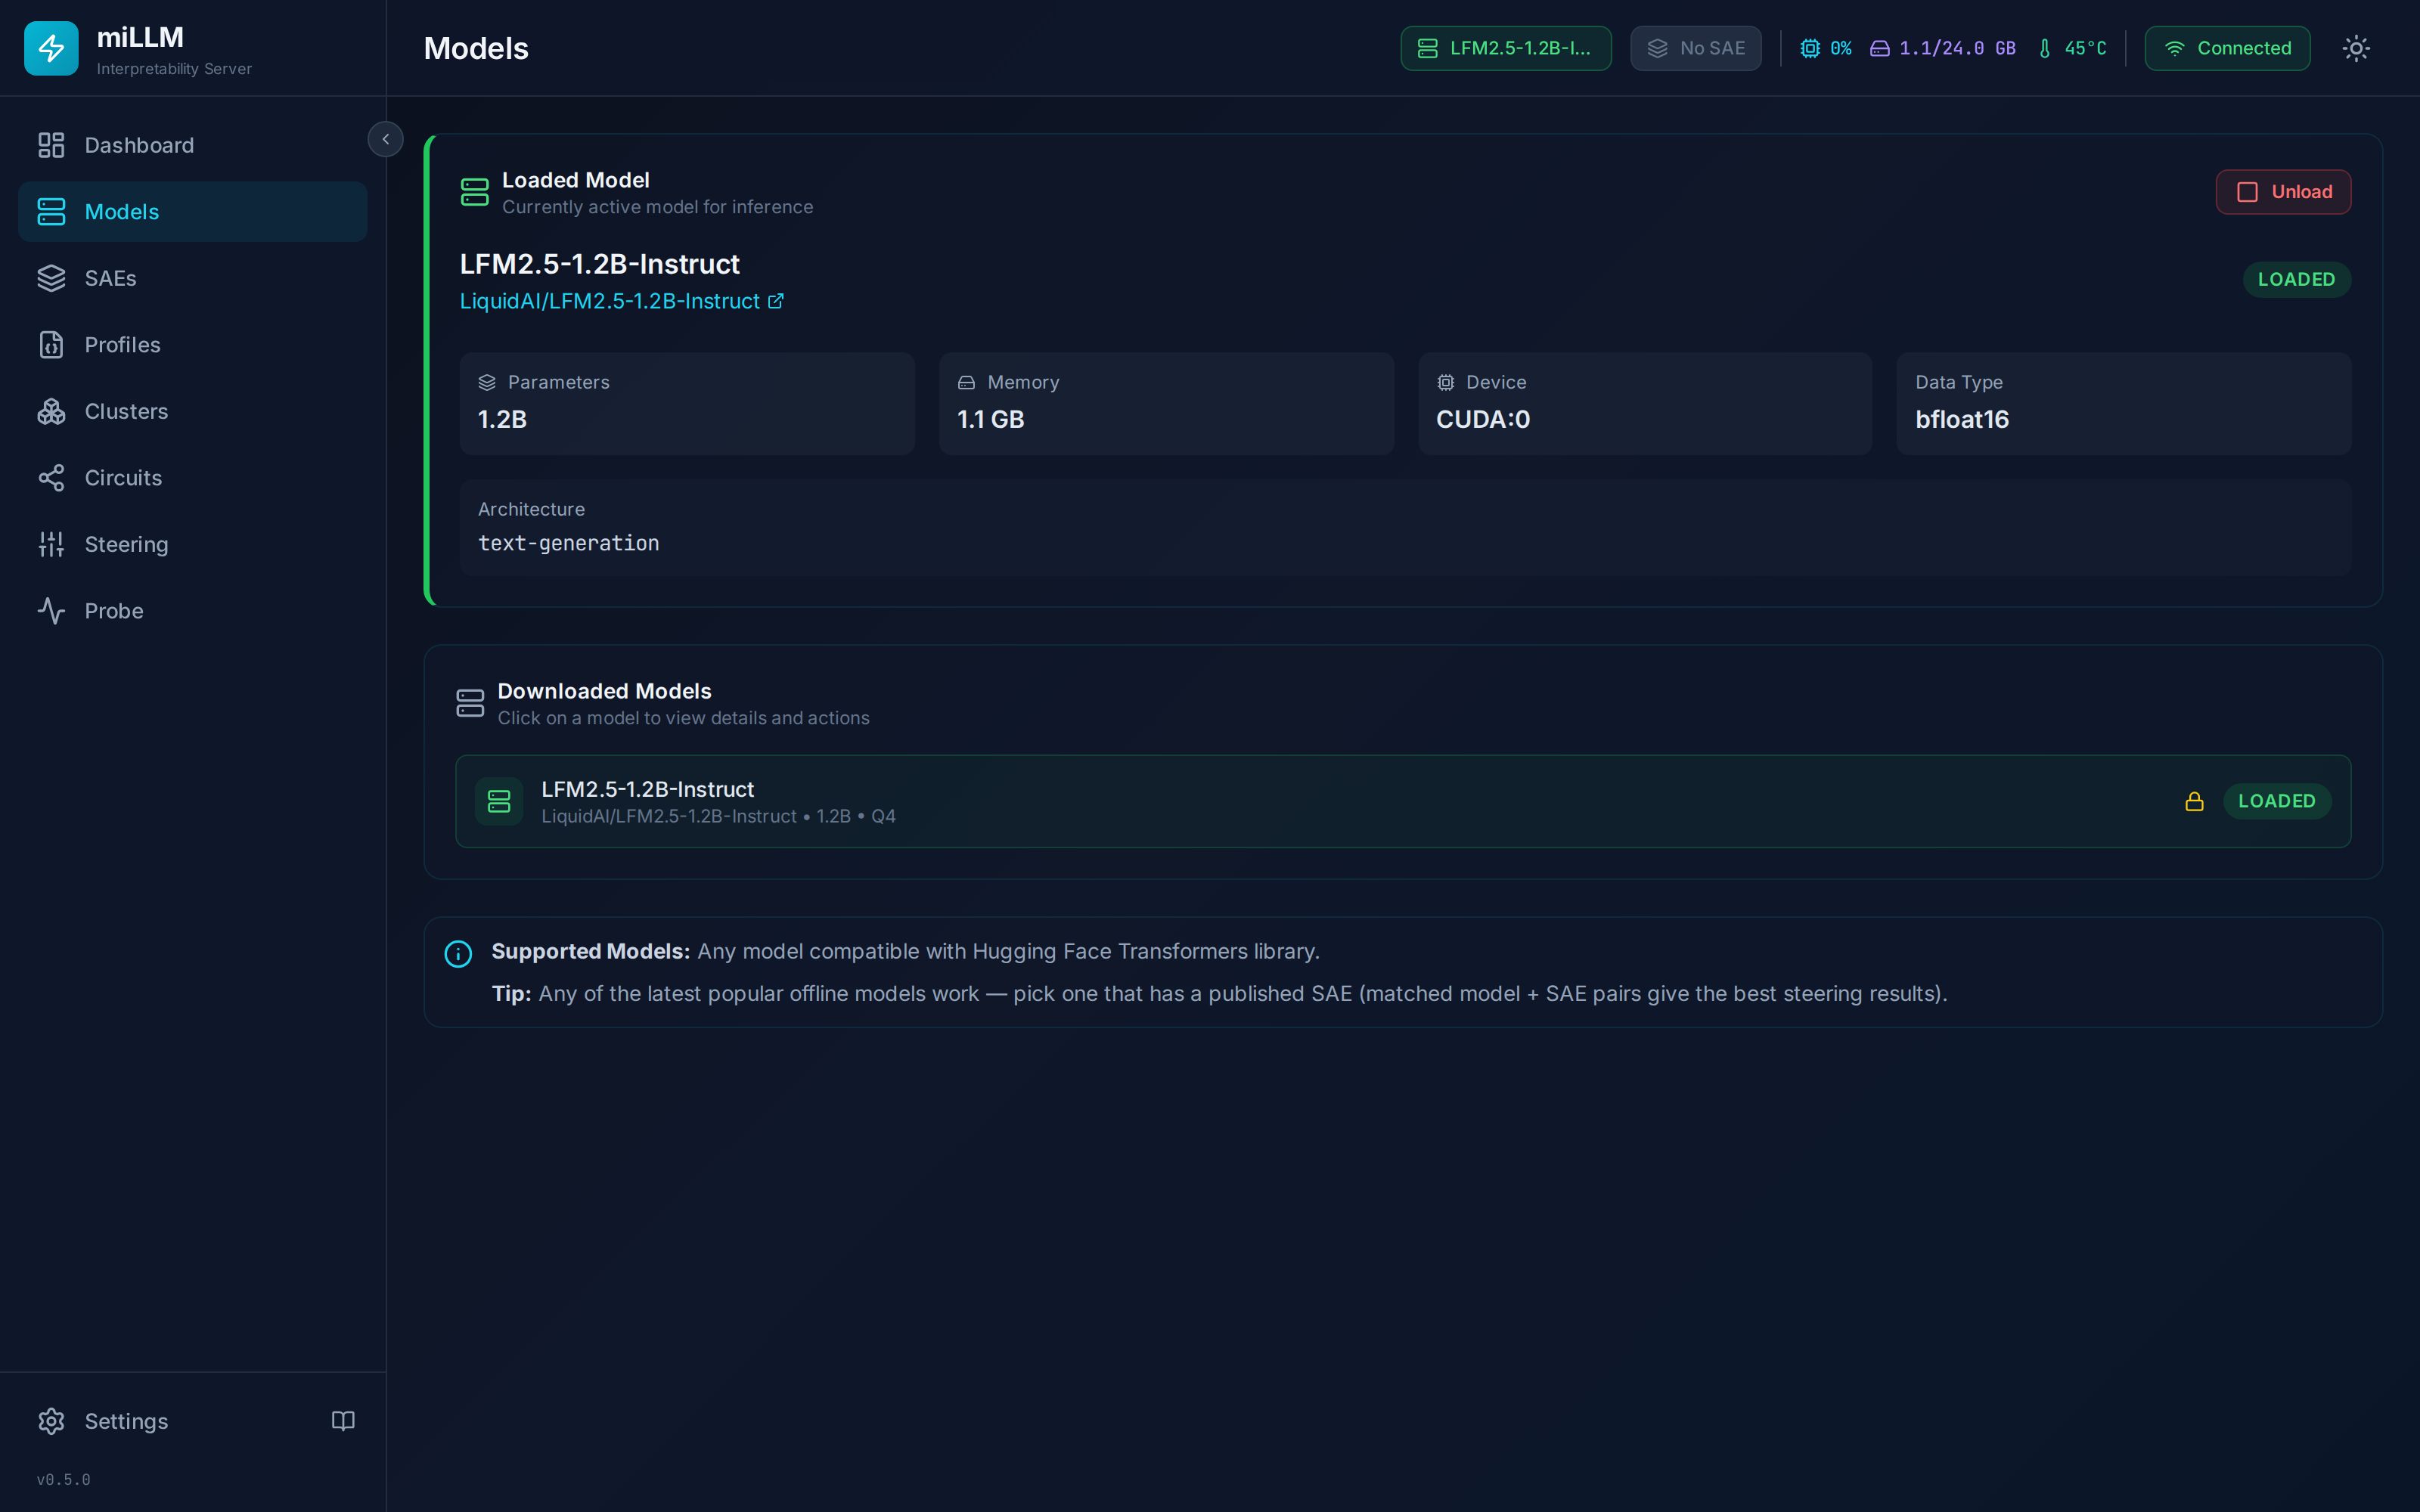Click the 'bfloat16' data type value
This screenshot has width=2420, height=1512.
(x=1962, y=419)
